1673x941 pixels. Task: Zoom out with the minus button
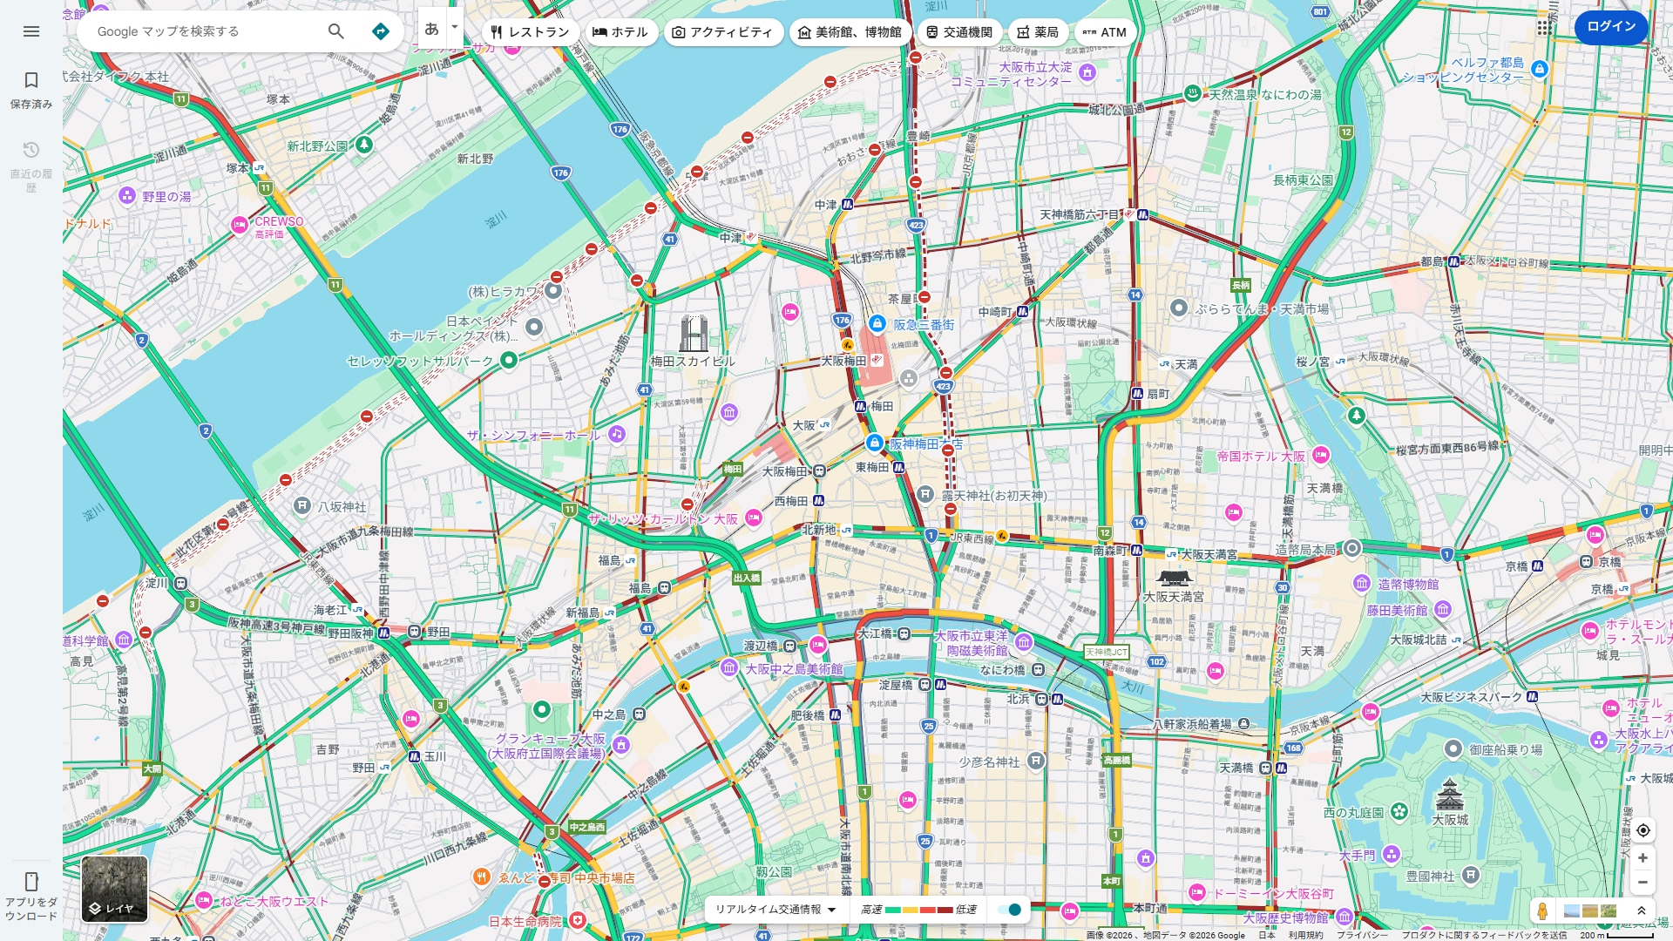(x=1643, y=883)
